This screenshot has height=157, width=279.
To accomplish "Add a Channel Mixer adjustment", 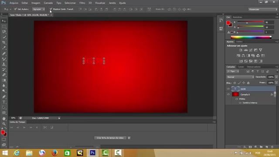I will click(x=258, y=55).
